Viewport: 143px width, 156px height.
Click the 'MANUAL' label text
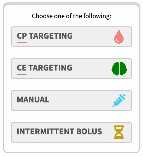click(33, 100)
